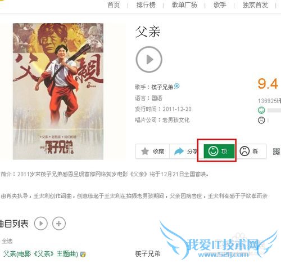Screen dimensions: 281x263
Task: Upvote with the green smiley 顶 button
Action: (219, 151)
